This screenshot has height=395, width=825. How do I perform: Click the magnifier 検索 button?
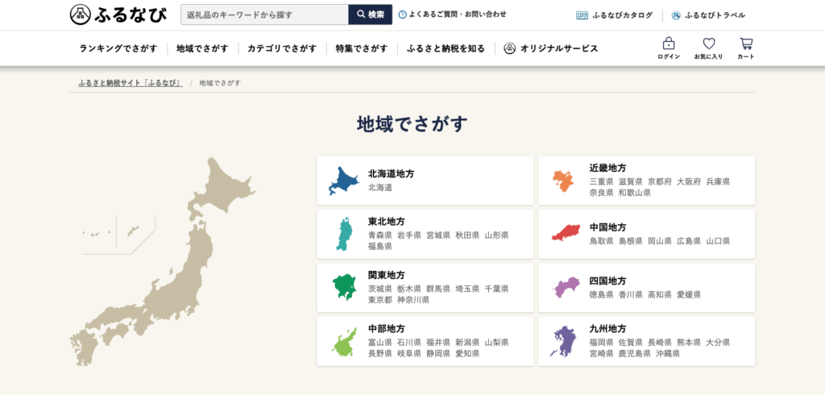pyautogui.click(x=370, y=15)
